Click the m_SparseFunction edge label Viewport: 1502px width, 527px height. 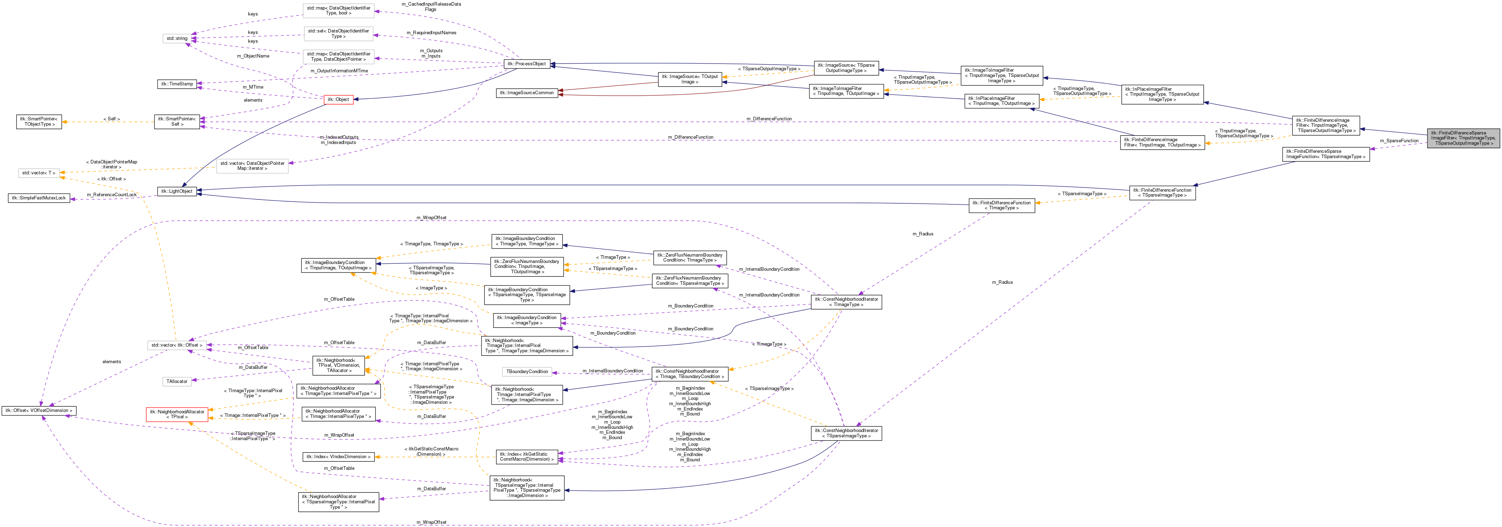(1399, 141)
